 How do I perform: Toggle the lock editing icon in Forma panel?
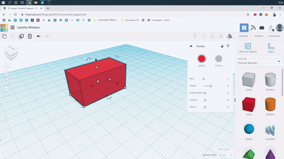pos(222,46)
